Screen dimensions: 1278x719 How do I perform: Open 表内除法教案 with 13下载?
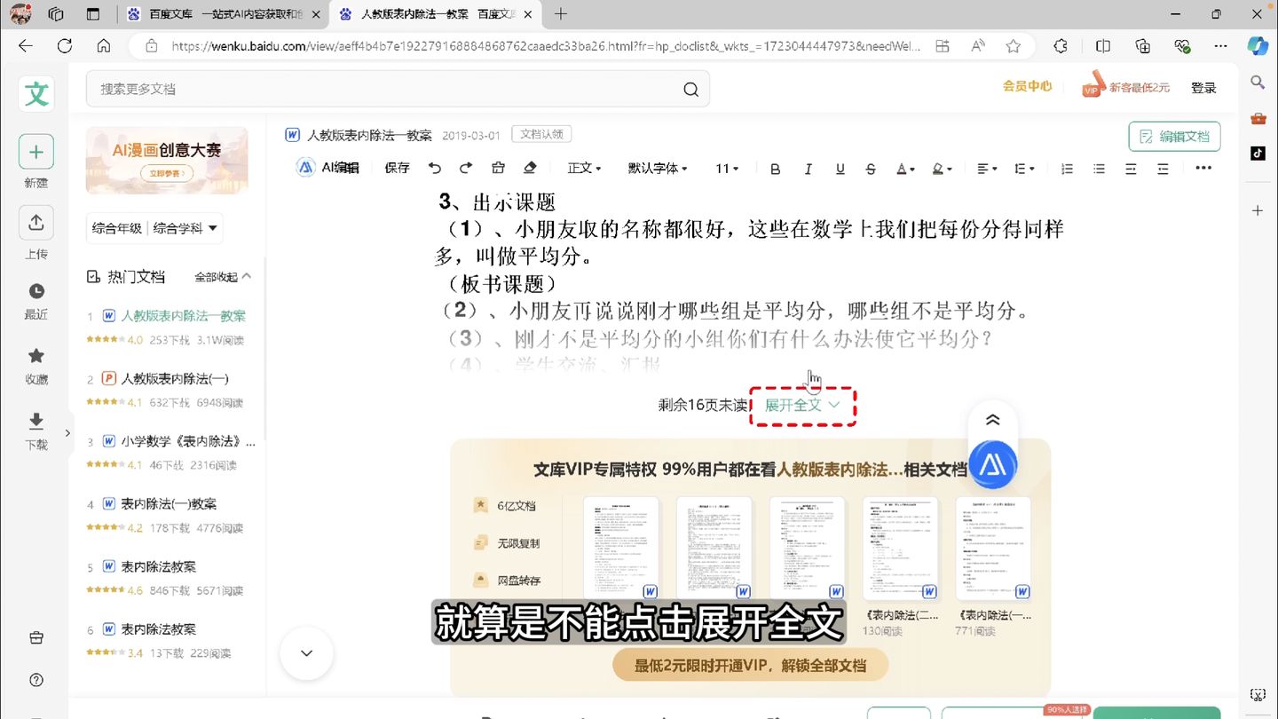159,629
